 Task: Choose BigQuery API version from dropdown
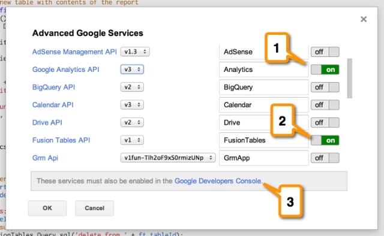[x=132, y=87]
